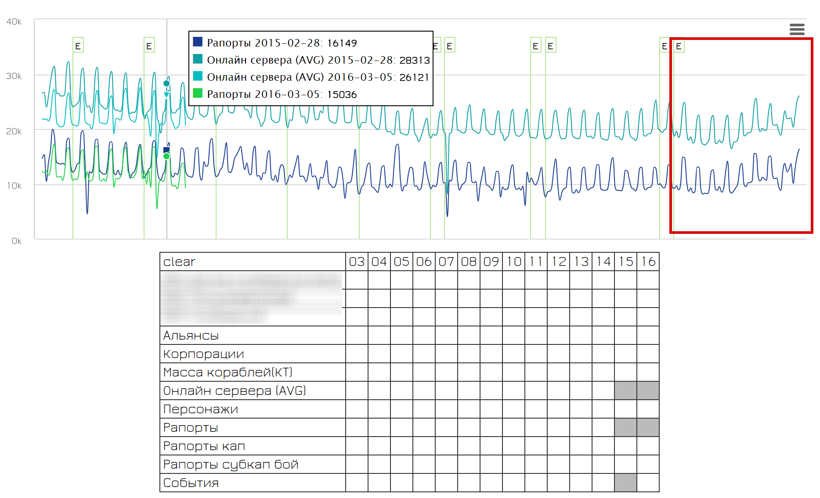The height and width of the screenshot is (498, 820).
Task: Click the rightmost E event flag
Action: pyautogui.click(x=679, y=45)
